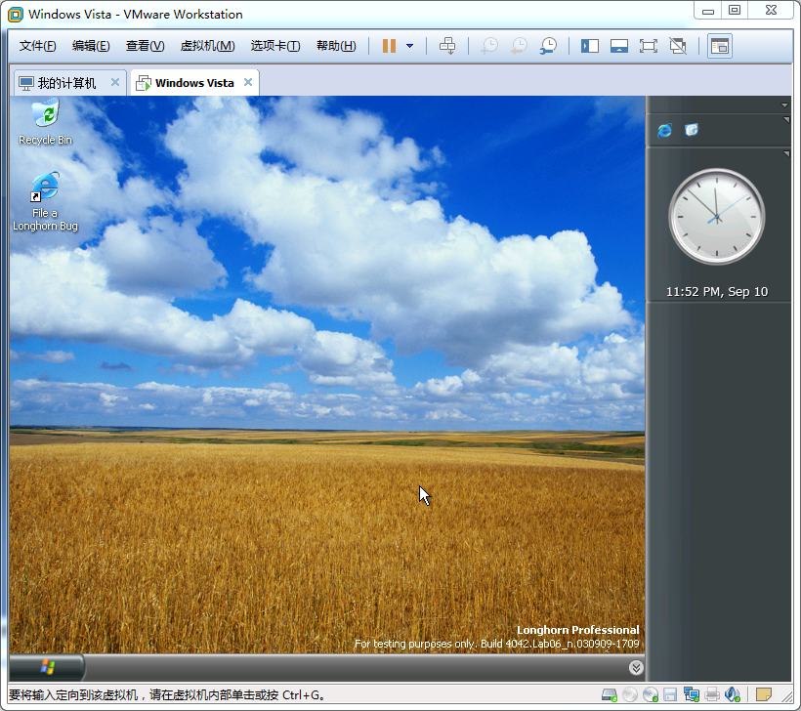
Task: Click the printer status icon
Action: pos(711,694)
